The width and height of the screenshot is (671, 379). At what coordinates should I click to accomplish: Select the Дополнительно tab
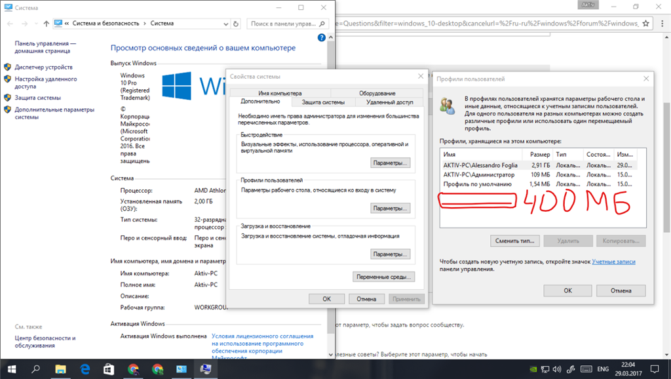260,102
